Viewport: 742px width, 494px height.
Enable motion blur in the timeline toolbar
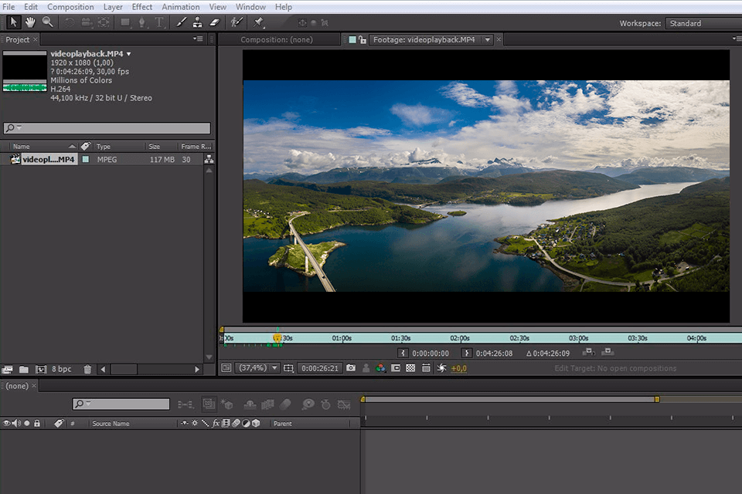(284, 404)
